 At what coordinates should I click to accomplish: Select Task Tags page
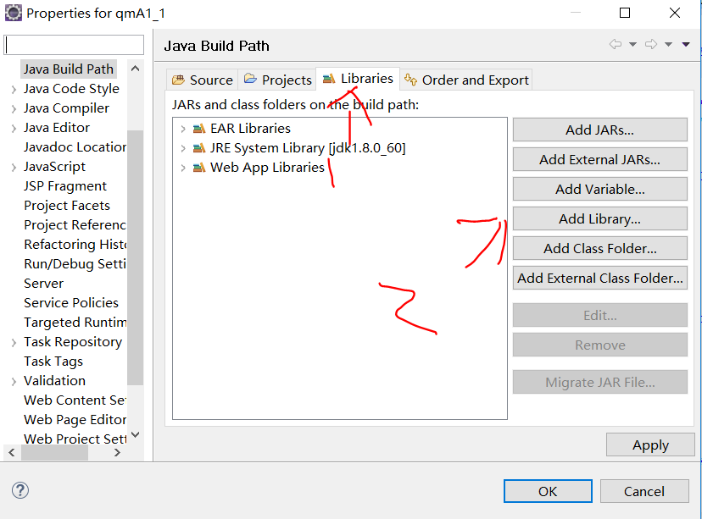pyautogui.click(x=53, y=362)
